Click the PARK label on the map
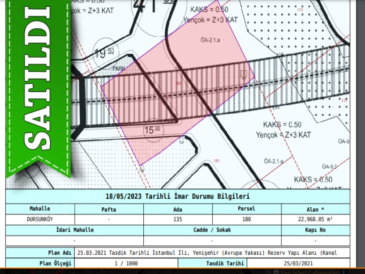 (119, 69)
